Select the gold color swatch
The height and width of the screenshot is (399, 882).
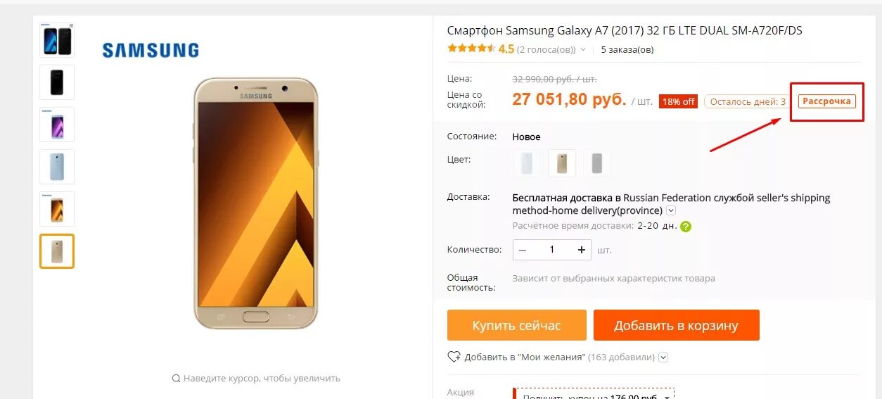pos(562,163)
